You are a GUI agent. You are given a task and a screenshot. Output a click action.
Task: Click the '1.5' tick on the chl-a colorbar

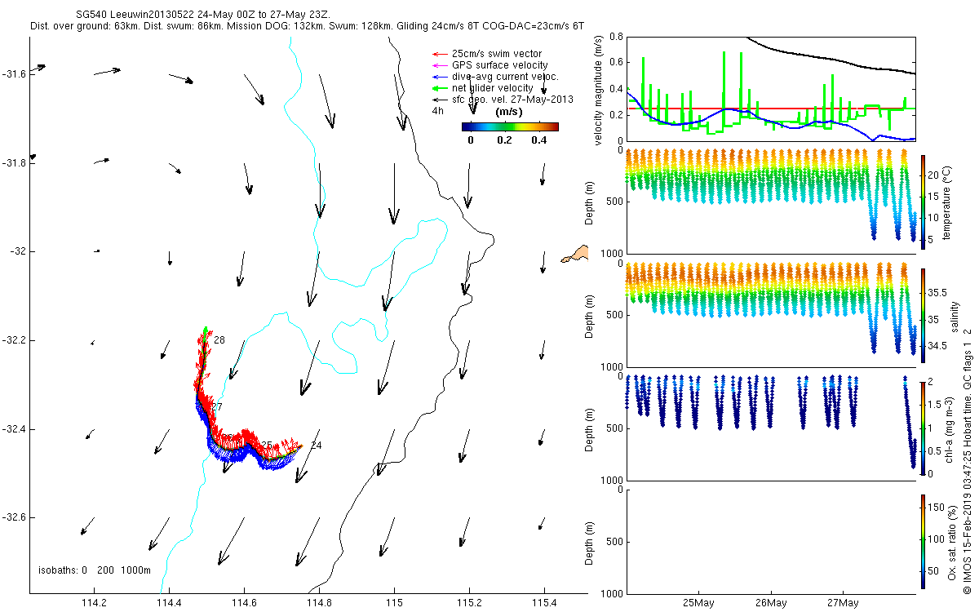(x=935, y=405)
